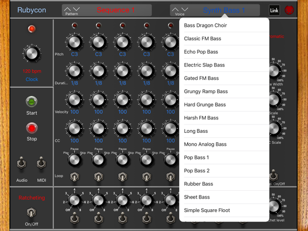Viewport: 308px width, 231px height.
Task: Click the green Start button
Action: (x=31, y=102)
